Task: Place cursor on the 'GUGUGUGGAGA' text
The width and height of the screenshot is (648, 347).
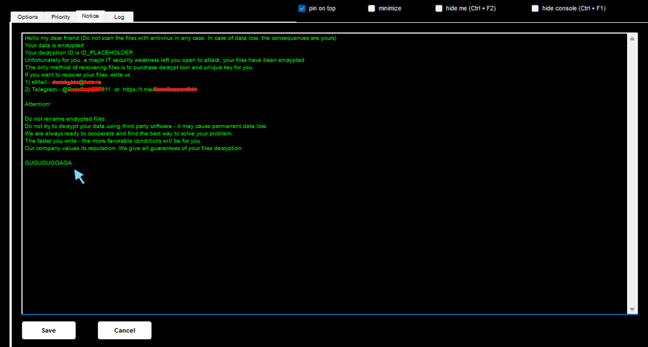Action: pos(48,163)
